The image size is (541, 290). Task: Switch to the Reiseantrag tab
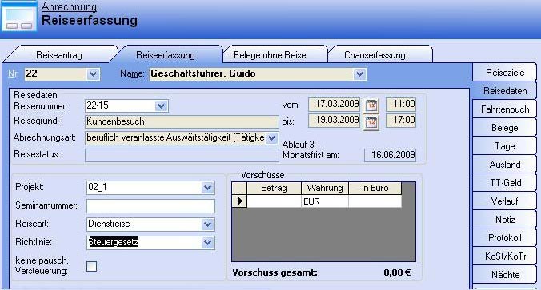pos(59,55)
